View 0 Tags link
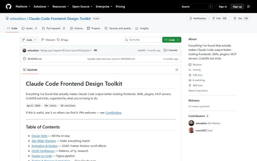The width and height of the screenshot is (257, 161). tap(62, 40)
